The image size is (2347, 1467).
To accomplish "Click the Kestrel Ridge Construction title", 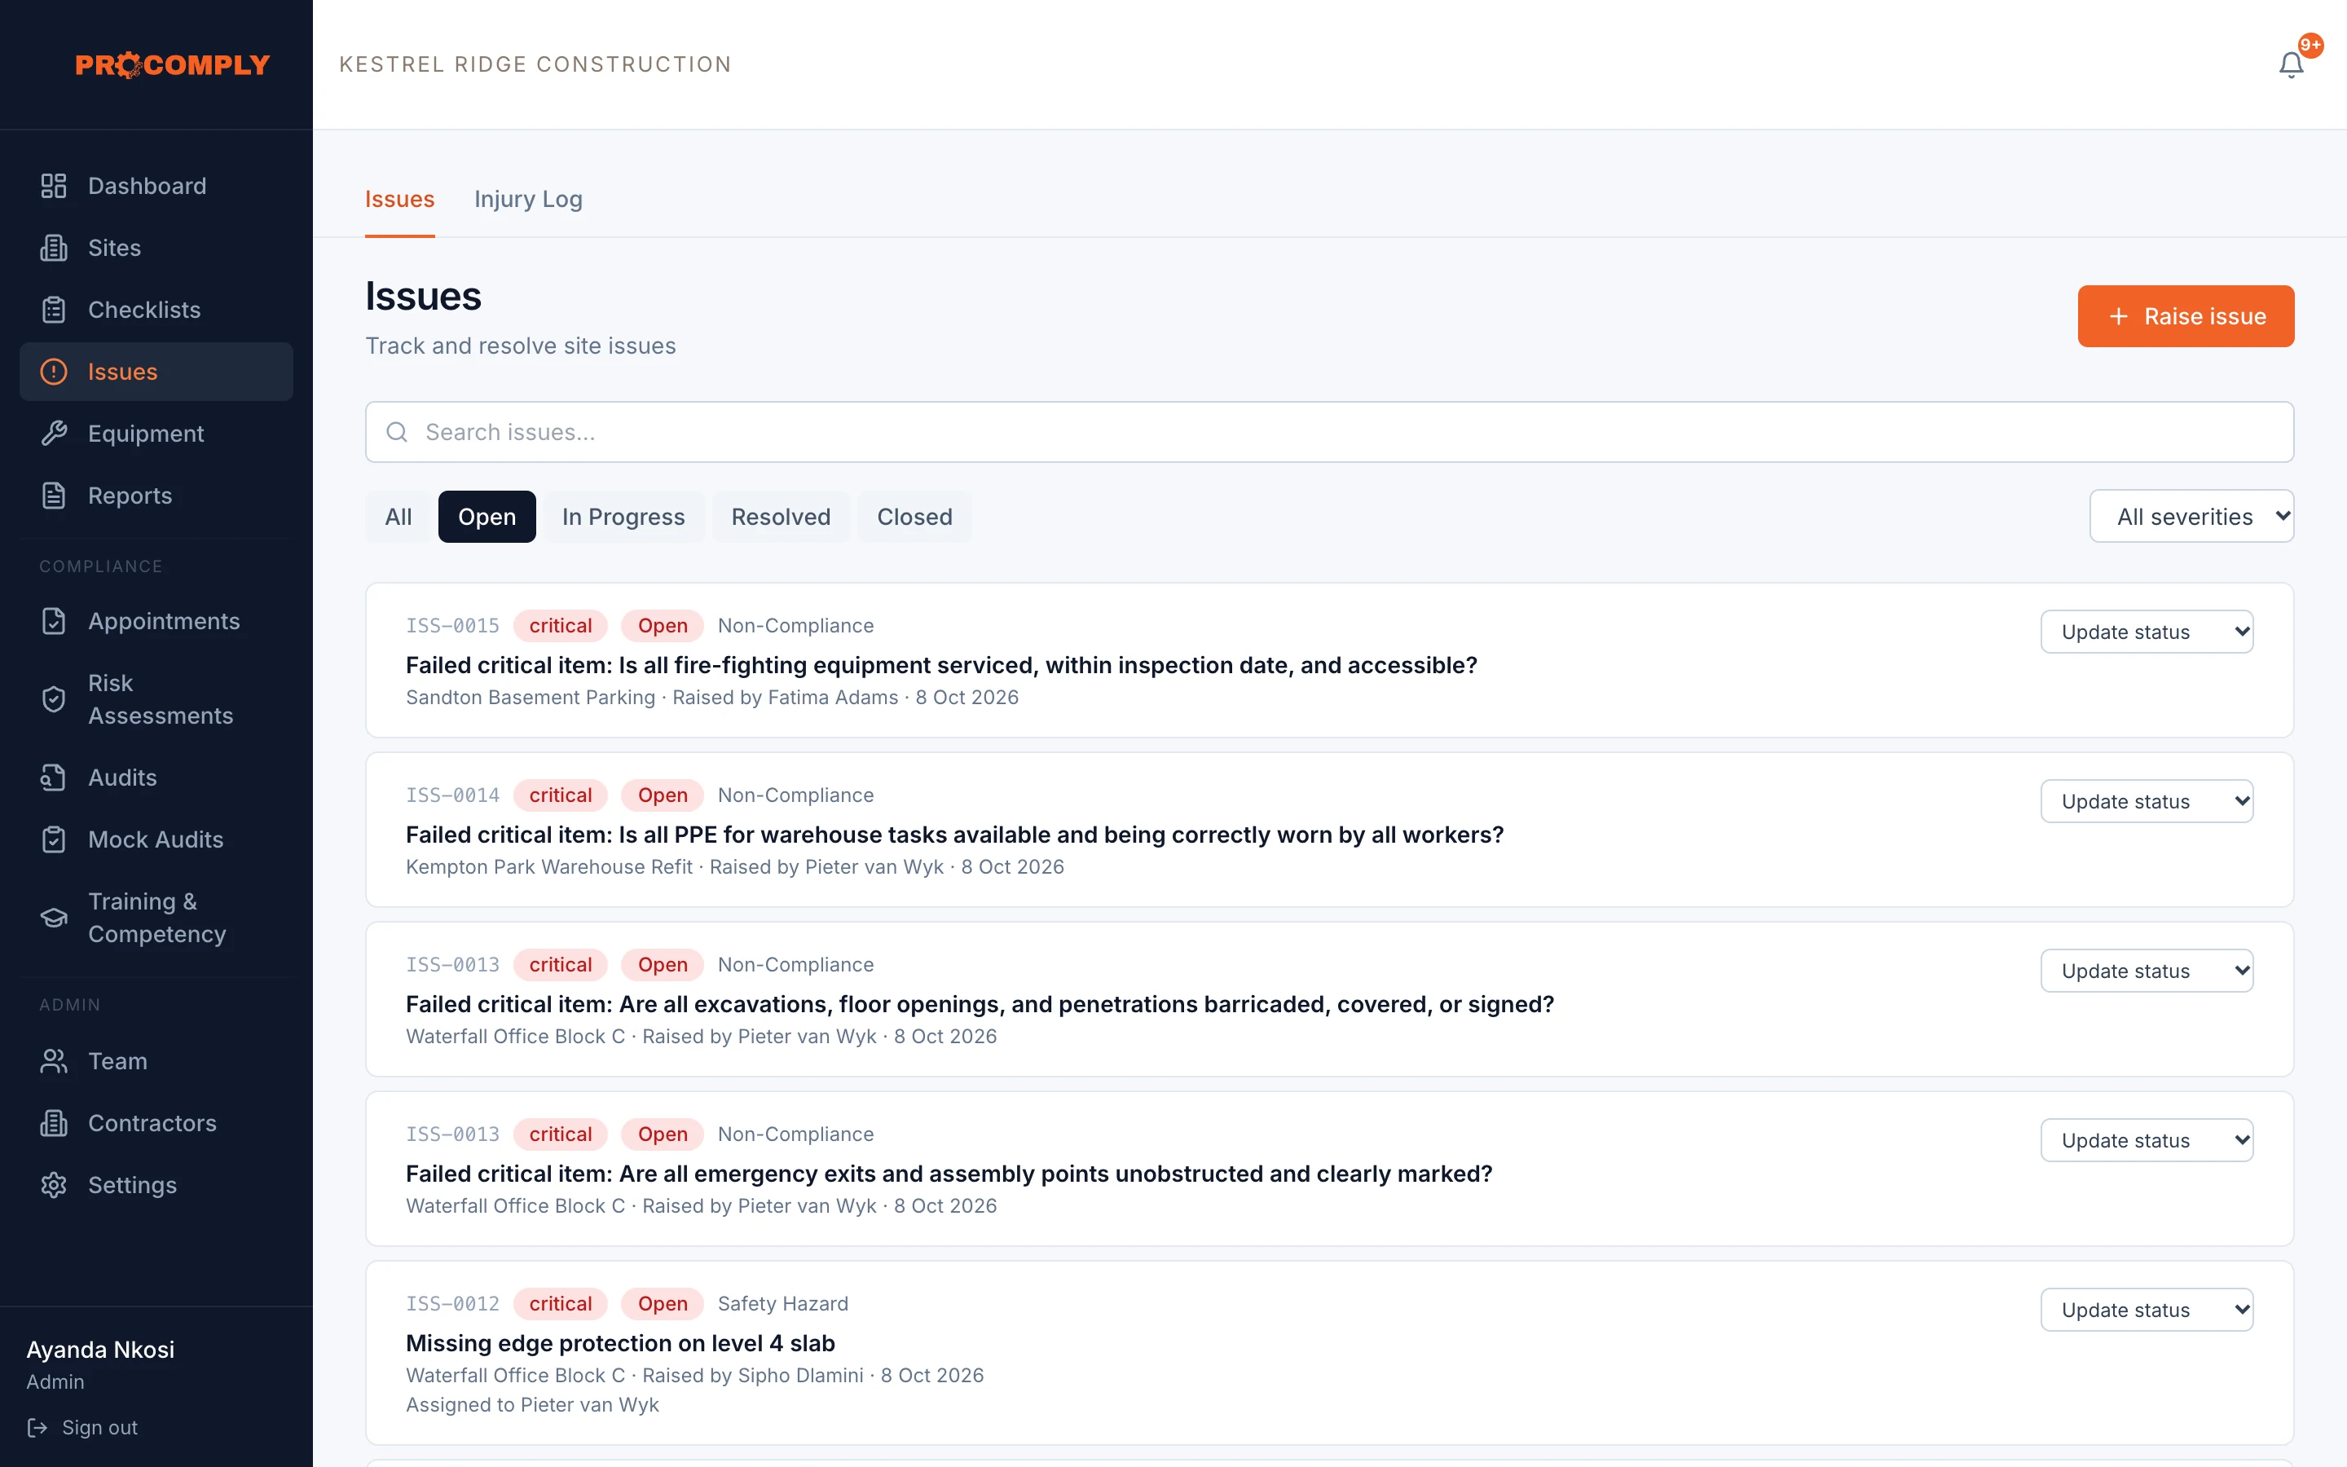I will pos(535,64).
